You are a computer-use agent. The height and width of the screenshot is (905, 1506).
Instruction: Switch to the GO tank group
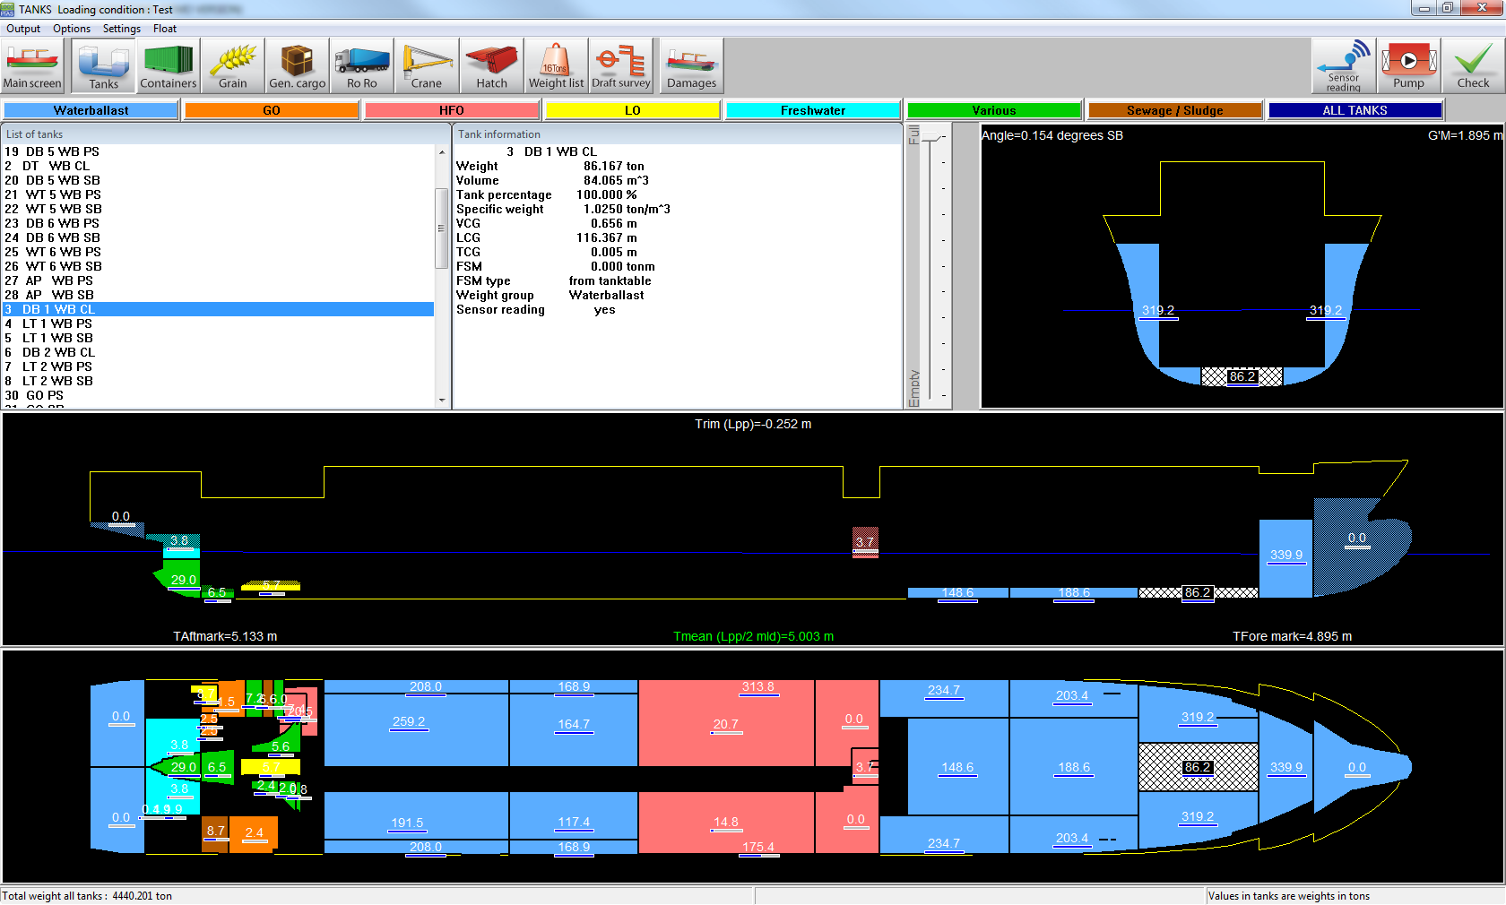point(272,110)
